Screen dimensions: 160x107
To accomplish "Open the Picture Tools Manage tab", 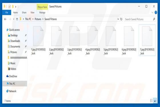I will [42, 13].
